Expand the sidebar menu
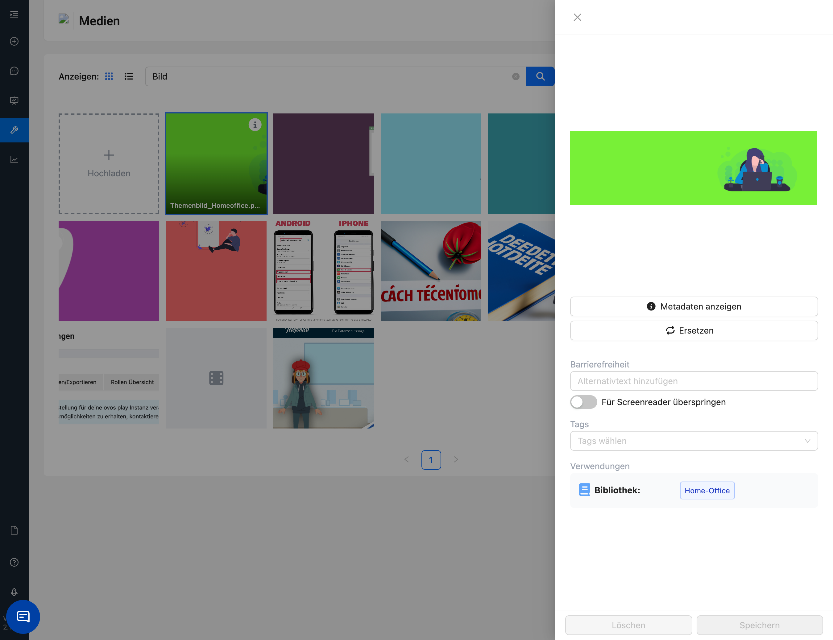The height and width of the screenshot is (640, 833). (x=14, y=15)
